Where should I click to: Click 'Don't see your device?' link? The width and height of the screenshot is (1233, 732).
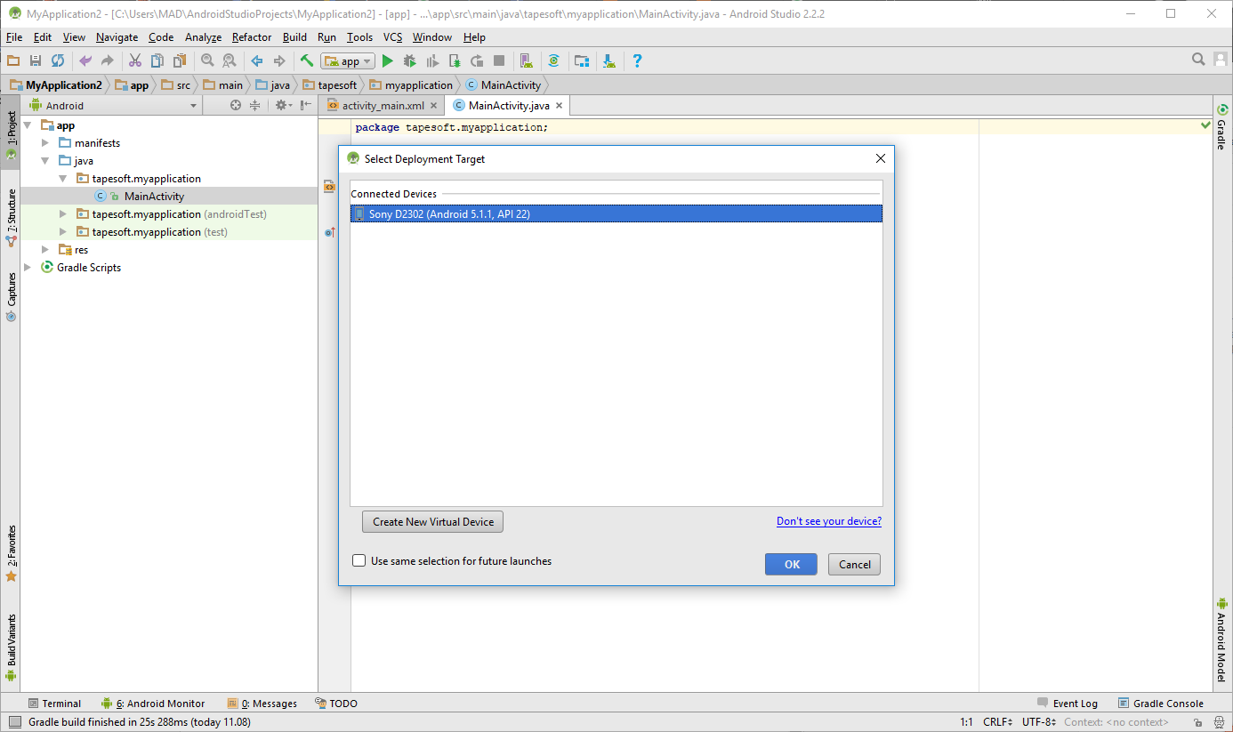pyautogui.click(x=829, y=521)
